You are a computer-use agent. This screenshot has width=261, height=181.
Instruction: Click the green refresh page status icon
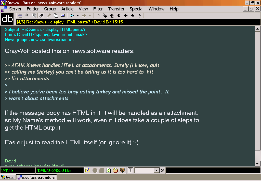click(109, 170)
